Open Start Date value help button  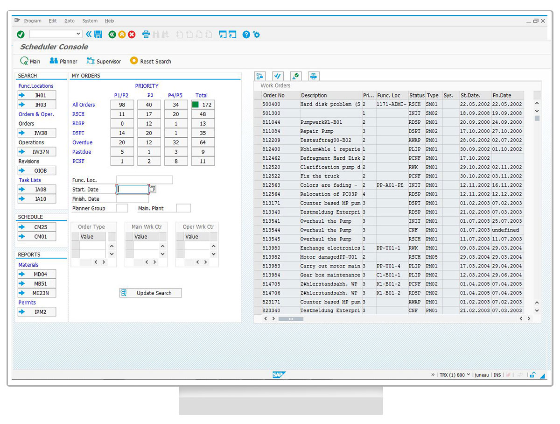[153, 189]
